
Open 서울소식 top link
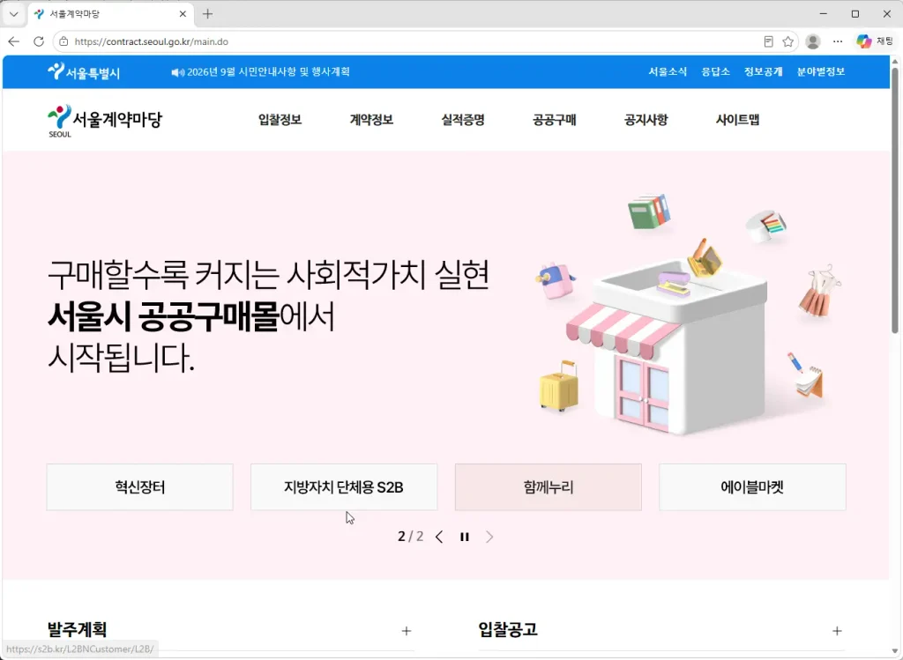pyautogui.click(x=668, y=71)
